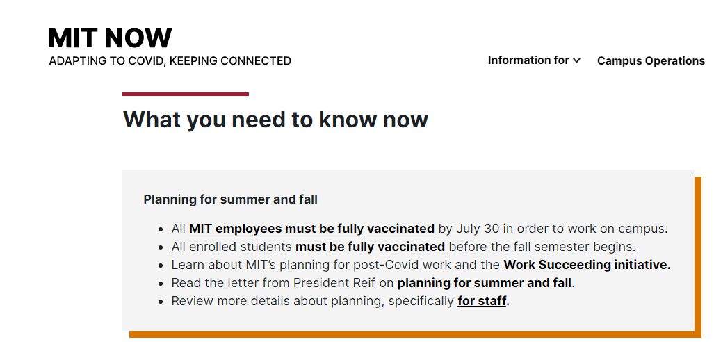This screenshot has width=714, height=342.
Task: Click the text by July 30 in order to work
Action: click(x=514, y=228)
